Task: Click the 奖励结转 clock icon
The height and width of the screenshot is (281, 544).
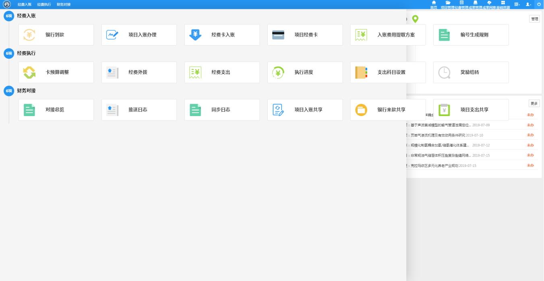Action: 444,73
